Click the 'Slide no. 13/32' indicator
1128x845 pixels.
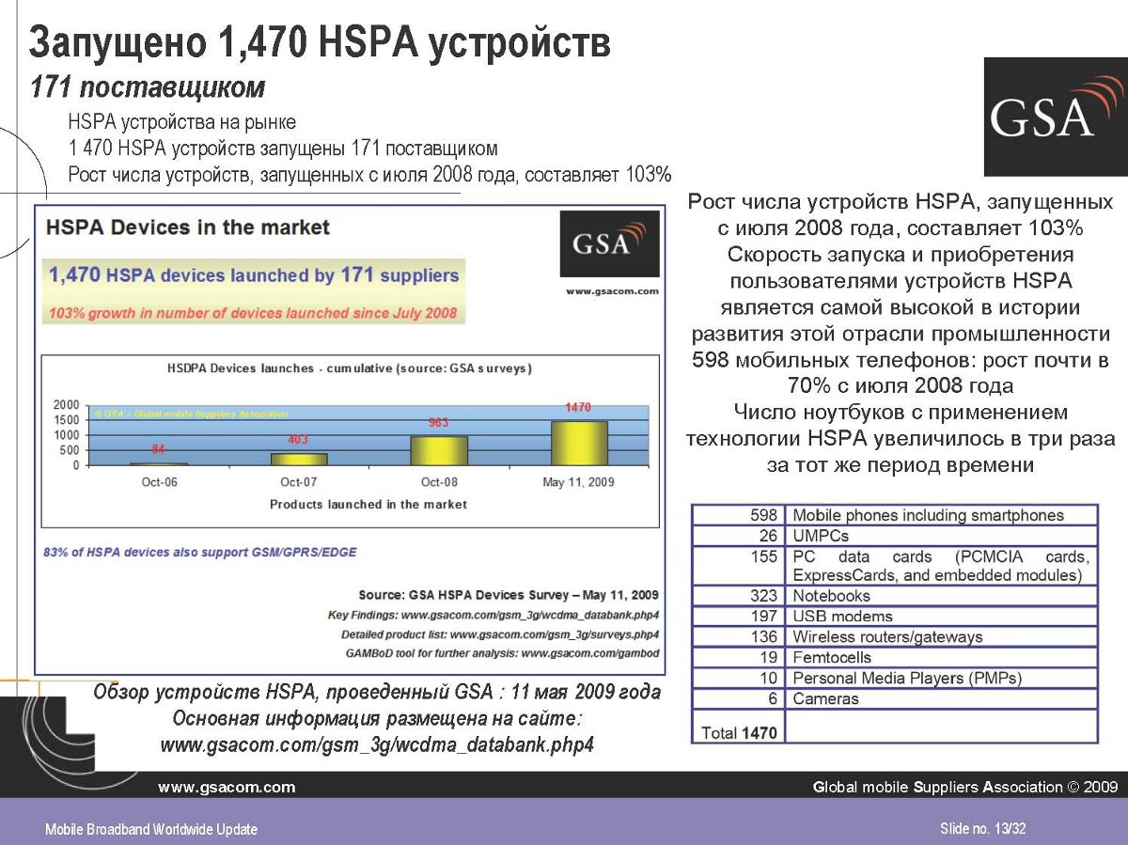click(x=982, y=827)
